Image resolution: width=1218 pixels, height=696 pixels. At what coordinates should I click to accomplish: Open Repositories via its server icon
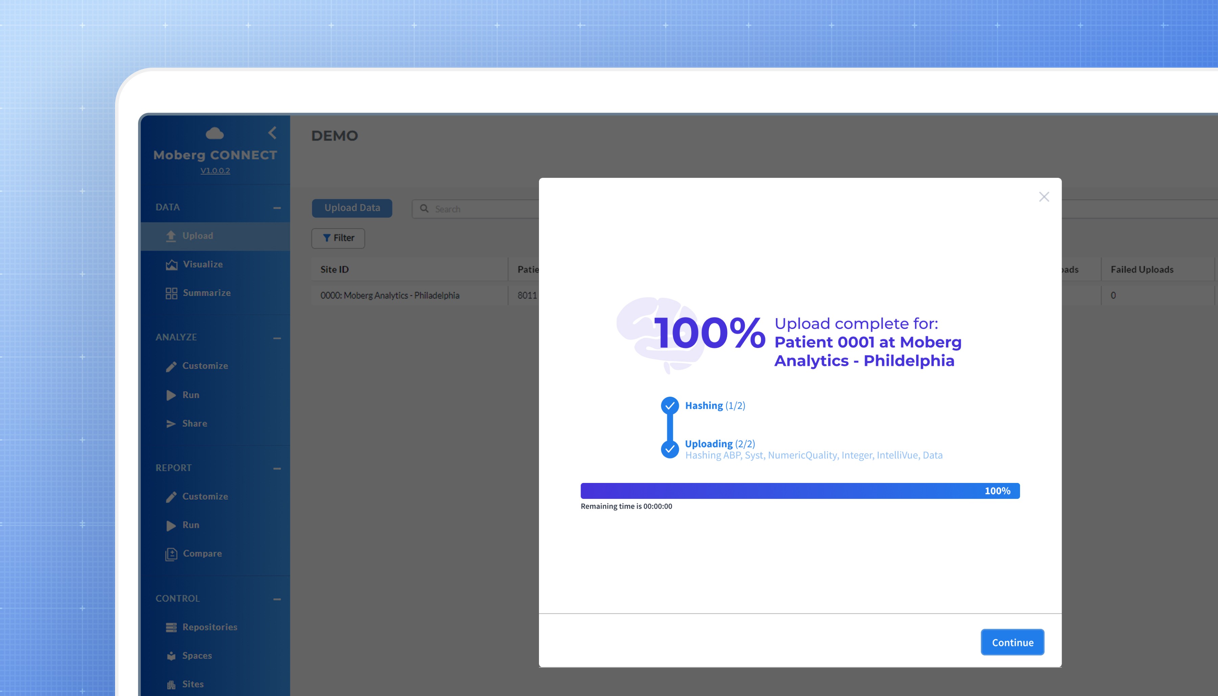point(171,628)
